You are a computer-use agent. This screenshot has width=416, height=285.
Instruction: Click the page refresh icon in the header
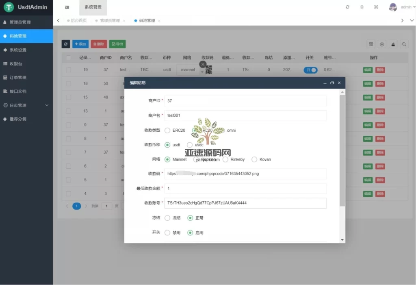pyautogui.click(x=347, y=7)
